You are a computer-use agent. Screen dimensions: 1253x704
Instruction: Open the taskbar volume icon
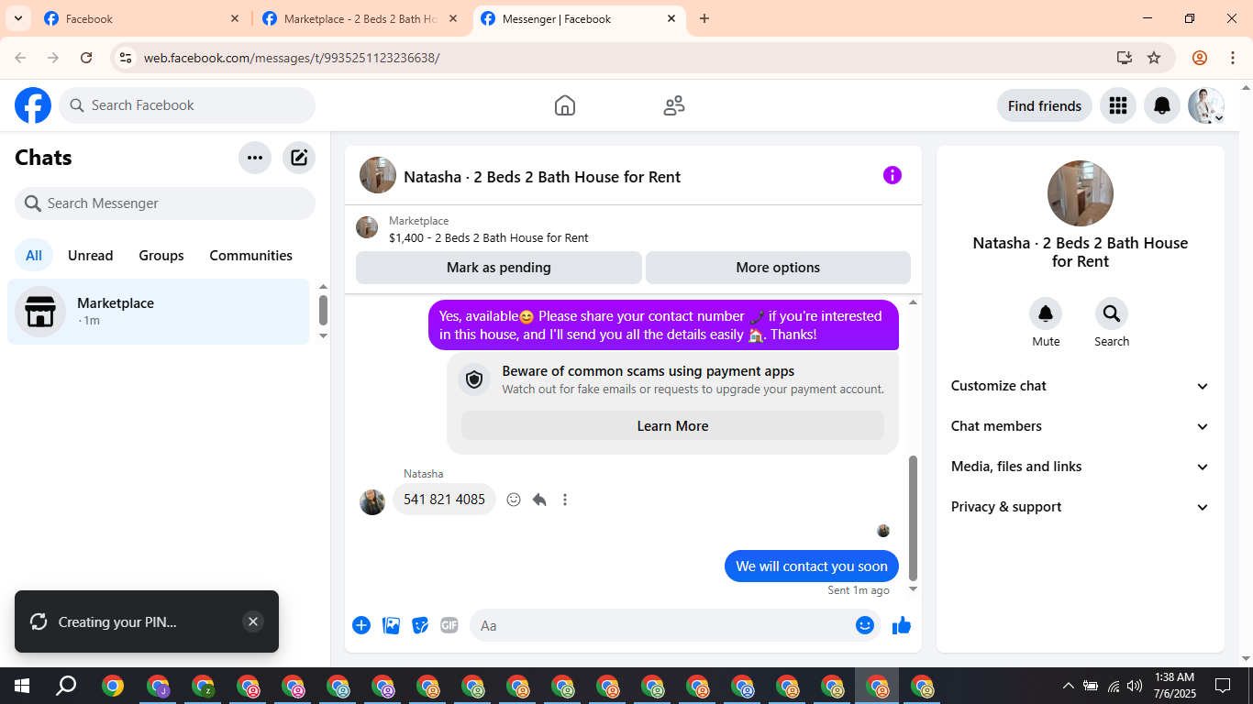coord(1135,686)
